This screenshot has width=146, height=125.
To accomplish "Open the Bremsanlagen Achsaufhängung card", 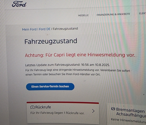I will (x=127, y=114).
